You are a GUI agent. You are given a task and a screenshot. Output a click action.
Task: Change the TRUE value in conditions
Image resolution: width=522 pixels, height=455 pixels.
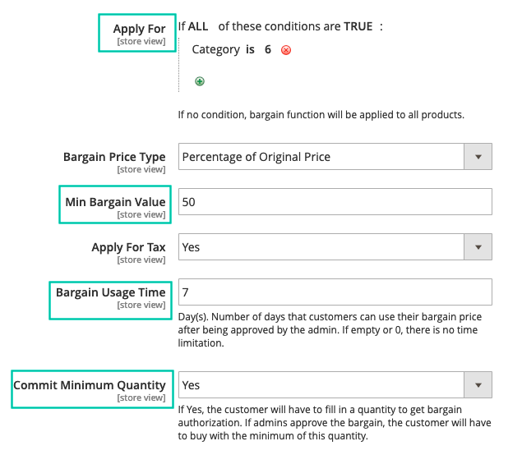(358, 26)
